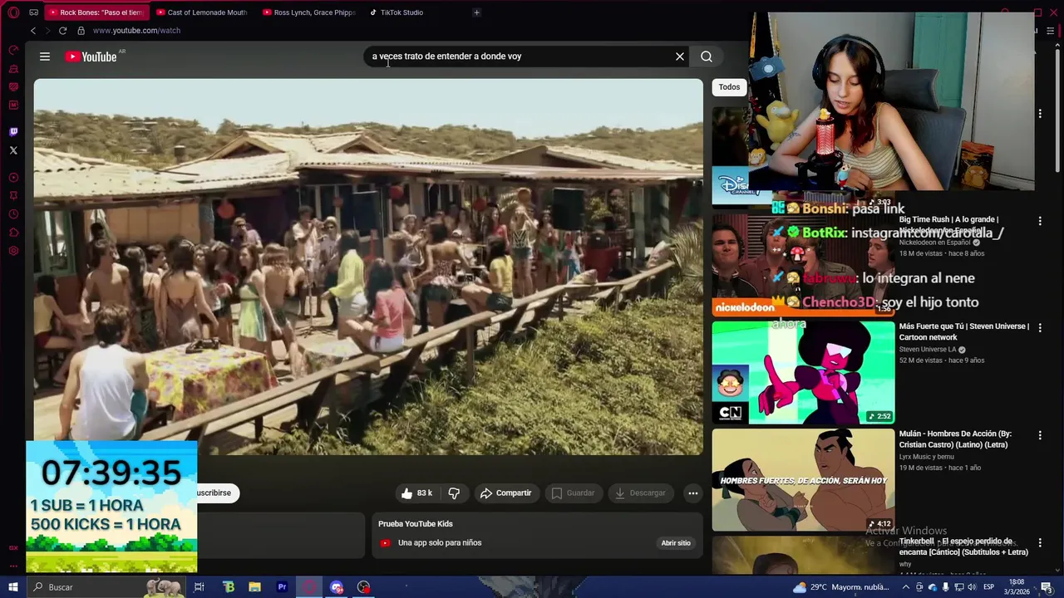The height and width of the screenshot is (598, 1064).
Task: Open the Steven Universe Más Fuerte que Tú thumbnail
Action: coord(803,373)
